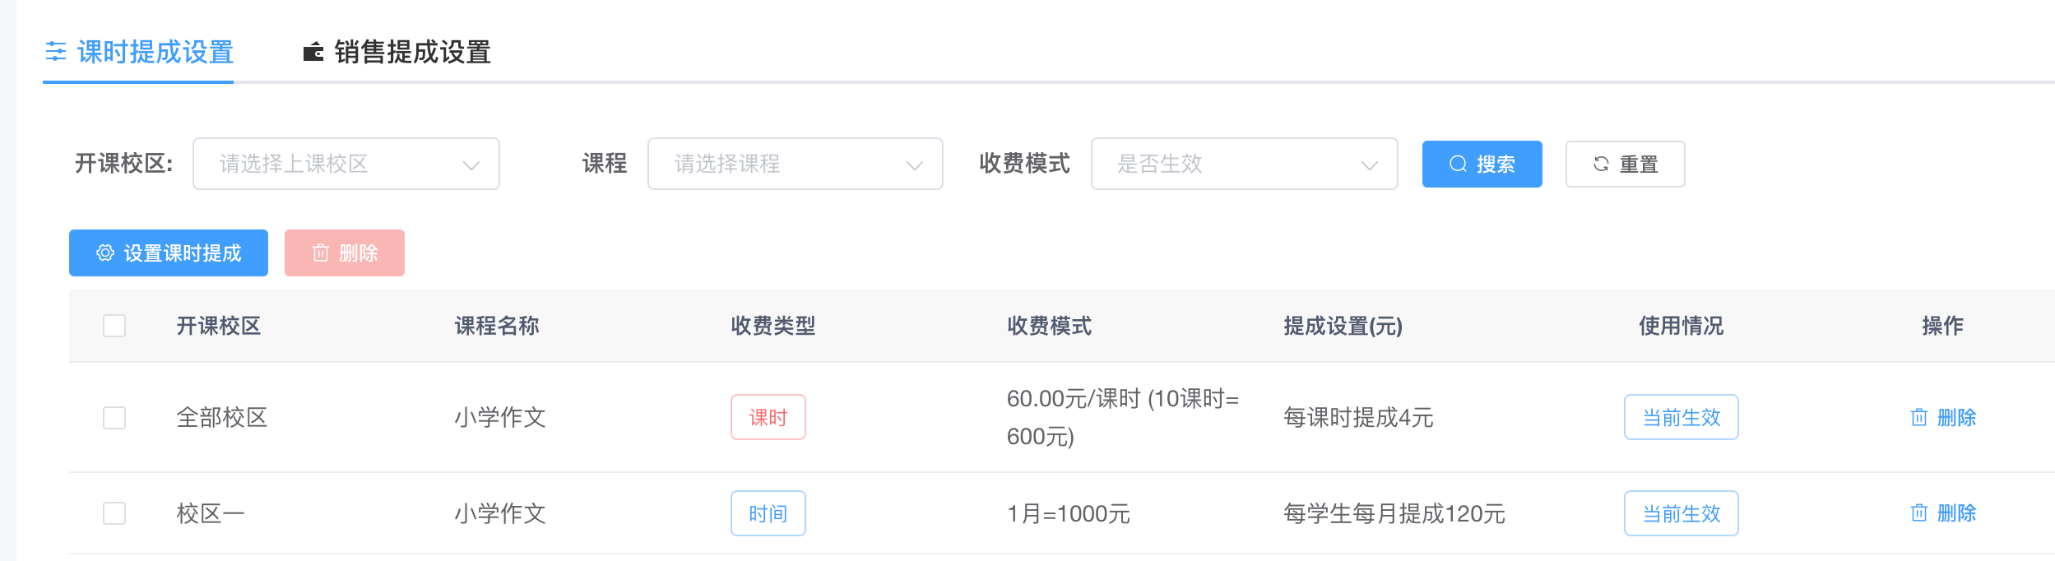The image size is (2055, 561).
Task: Expand the 是否生效 dropdown
Action: click(1245, 164)
